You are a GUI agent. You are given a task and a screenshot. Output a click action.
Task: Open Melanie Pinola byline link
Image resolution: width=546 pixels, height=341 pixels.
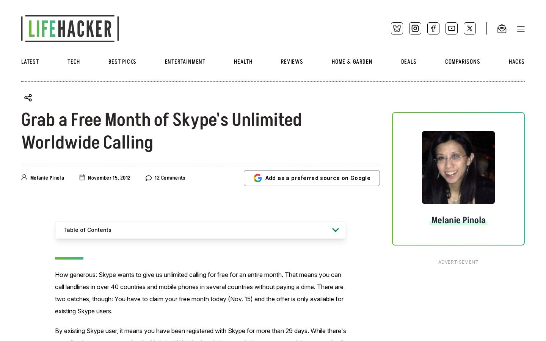point(47,178)
